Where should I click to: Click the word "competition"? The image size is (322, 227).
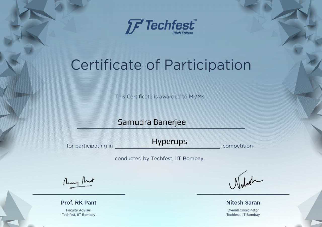tap(237, 146)
